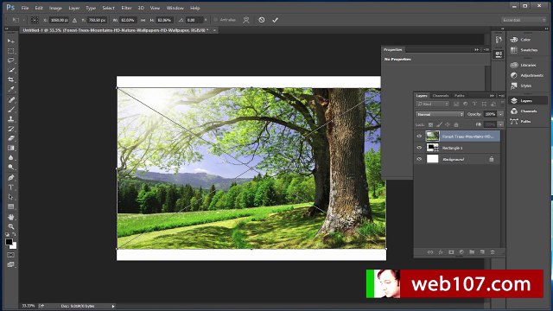Screen dimensions: 553x311
Task: Select the Brush tool
Action: 11,110
